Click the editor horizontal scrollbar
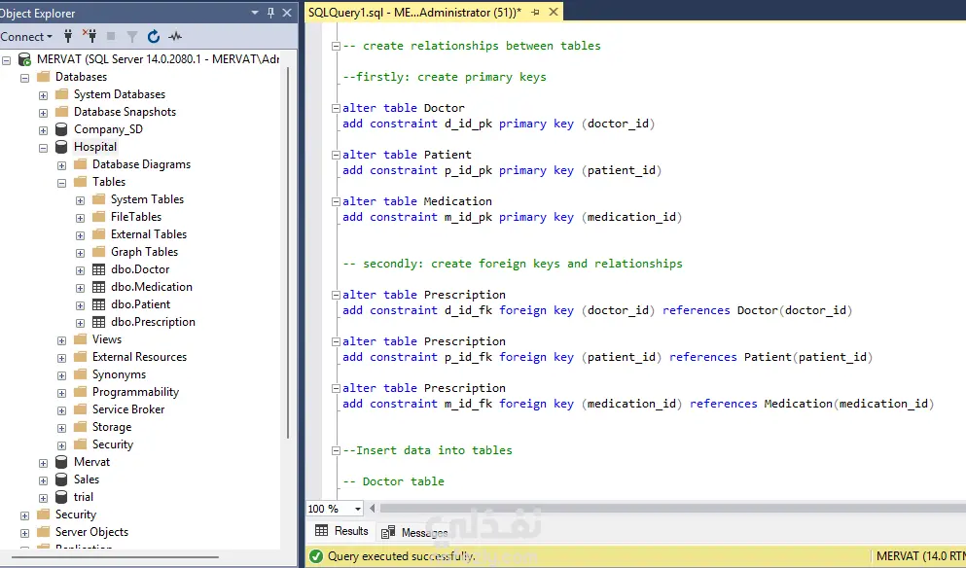Viewport: 966px width, 568px height. point(632,509)
